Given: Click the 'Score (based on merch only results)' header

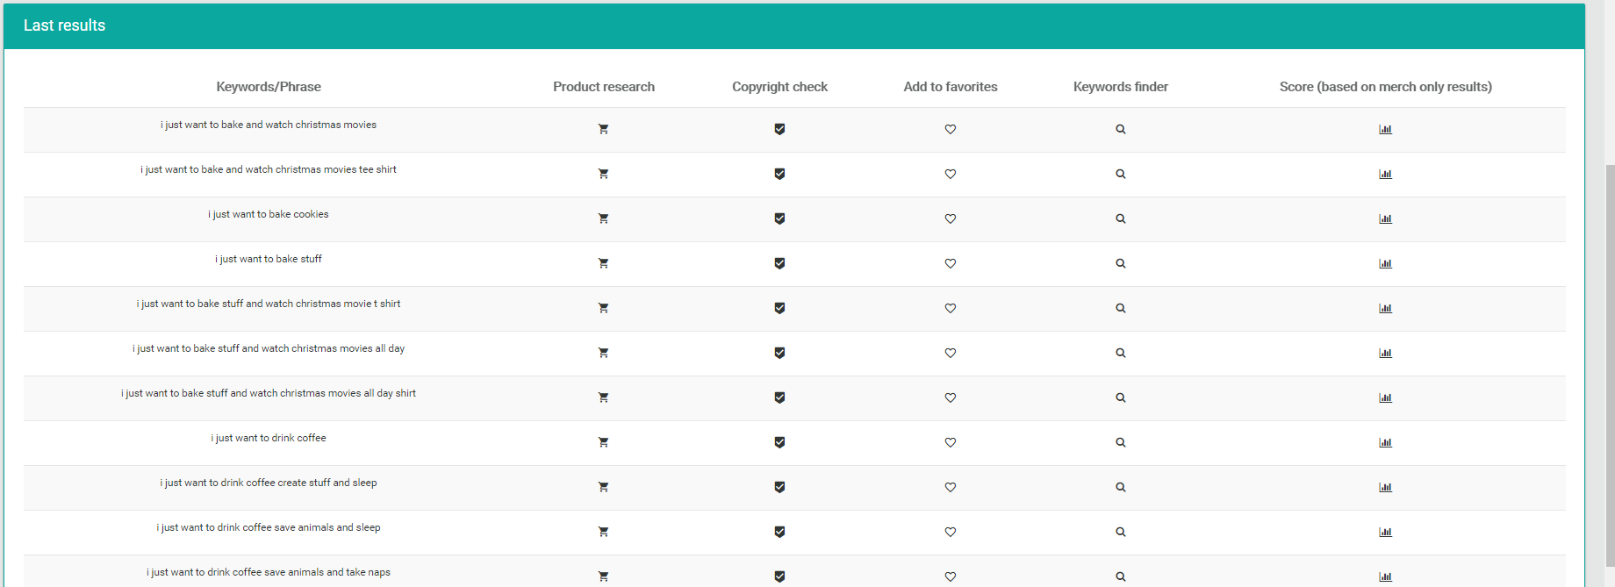Looking at the screenshot, I should click(x=1385, y=87).
